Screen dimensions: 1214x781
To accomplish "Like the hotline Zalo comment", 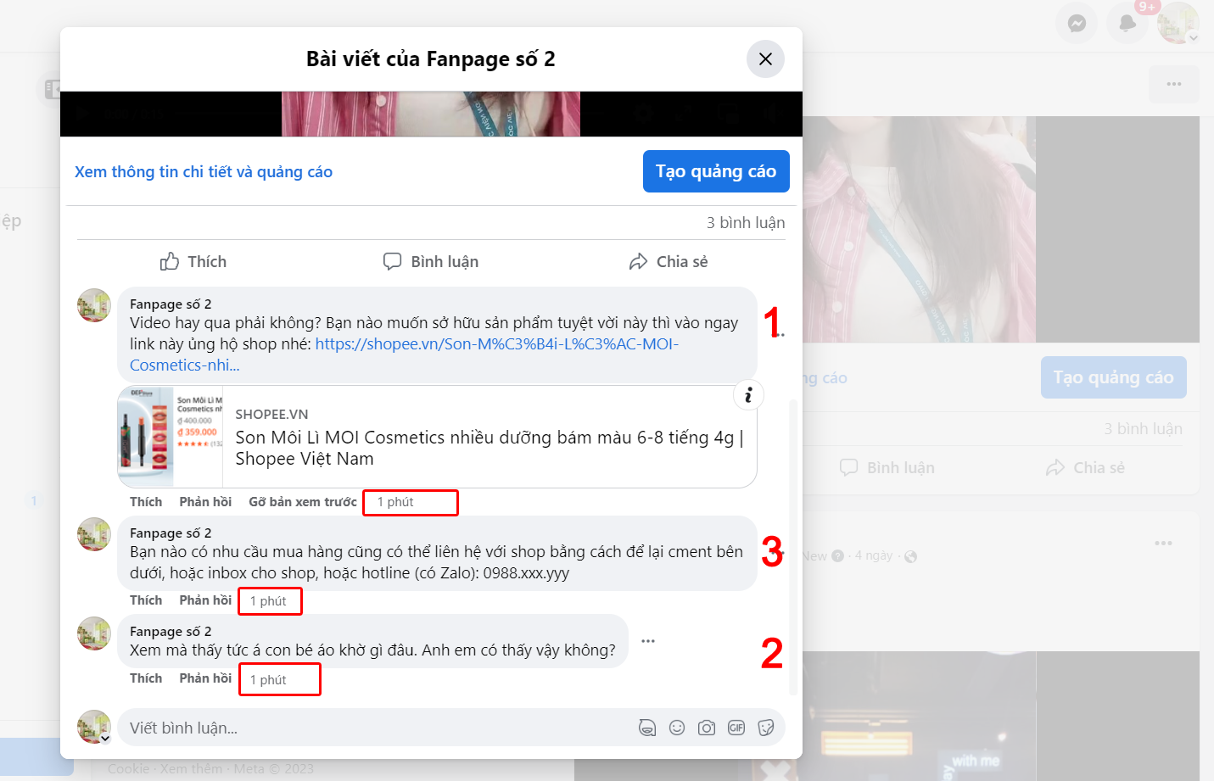I will (146, 600).
